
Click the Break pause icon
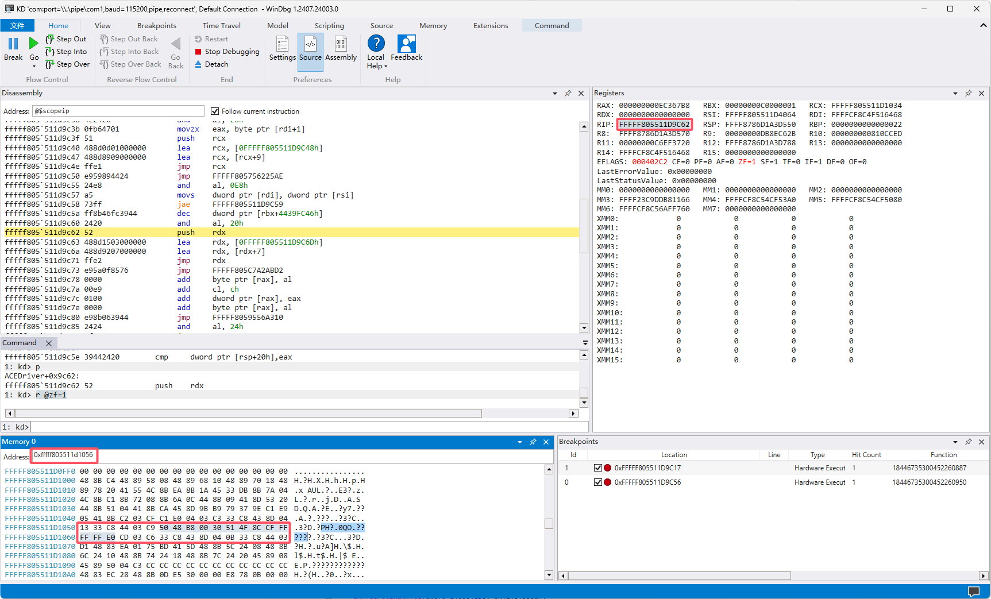(13, 44)
